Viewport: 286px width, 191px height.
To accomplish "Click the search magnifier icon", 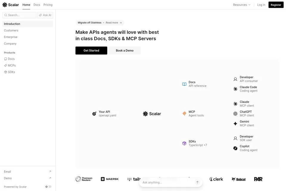I will (x=6, y=15).
